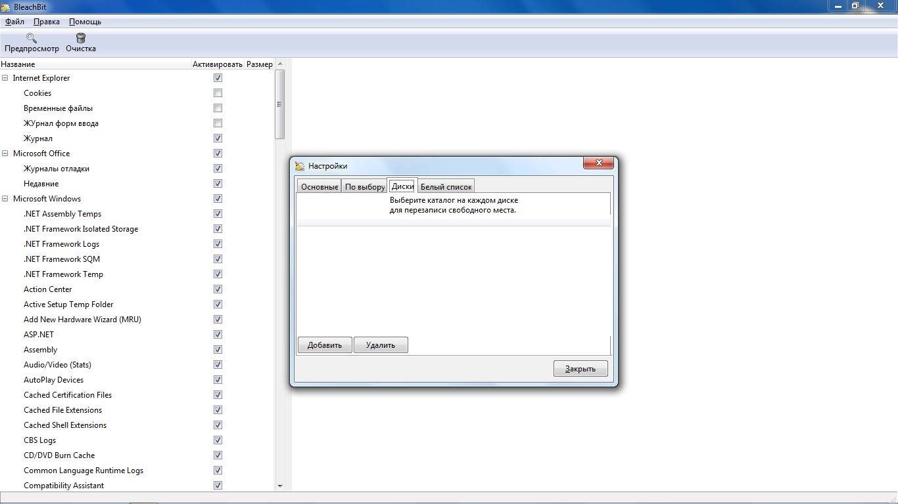Collapse the Internet Explorer tree group
Screen dimensions: 898x504
(x=5, y=78)
